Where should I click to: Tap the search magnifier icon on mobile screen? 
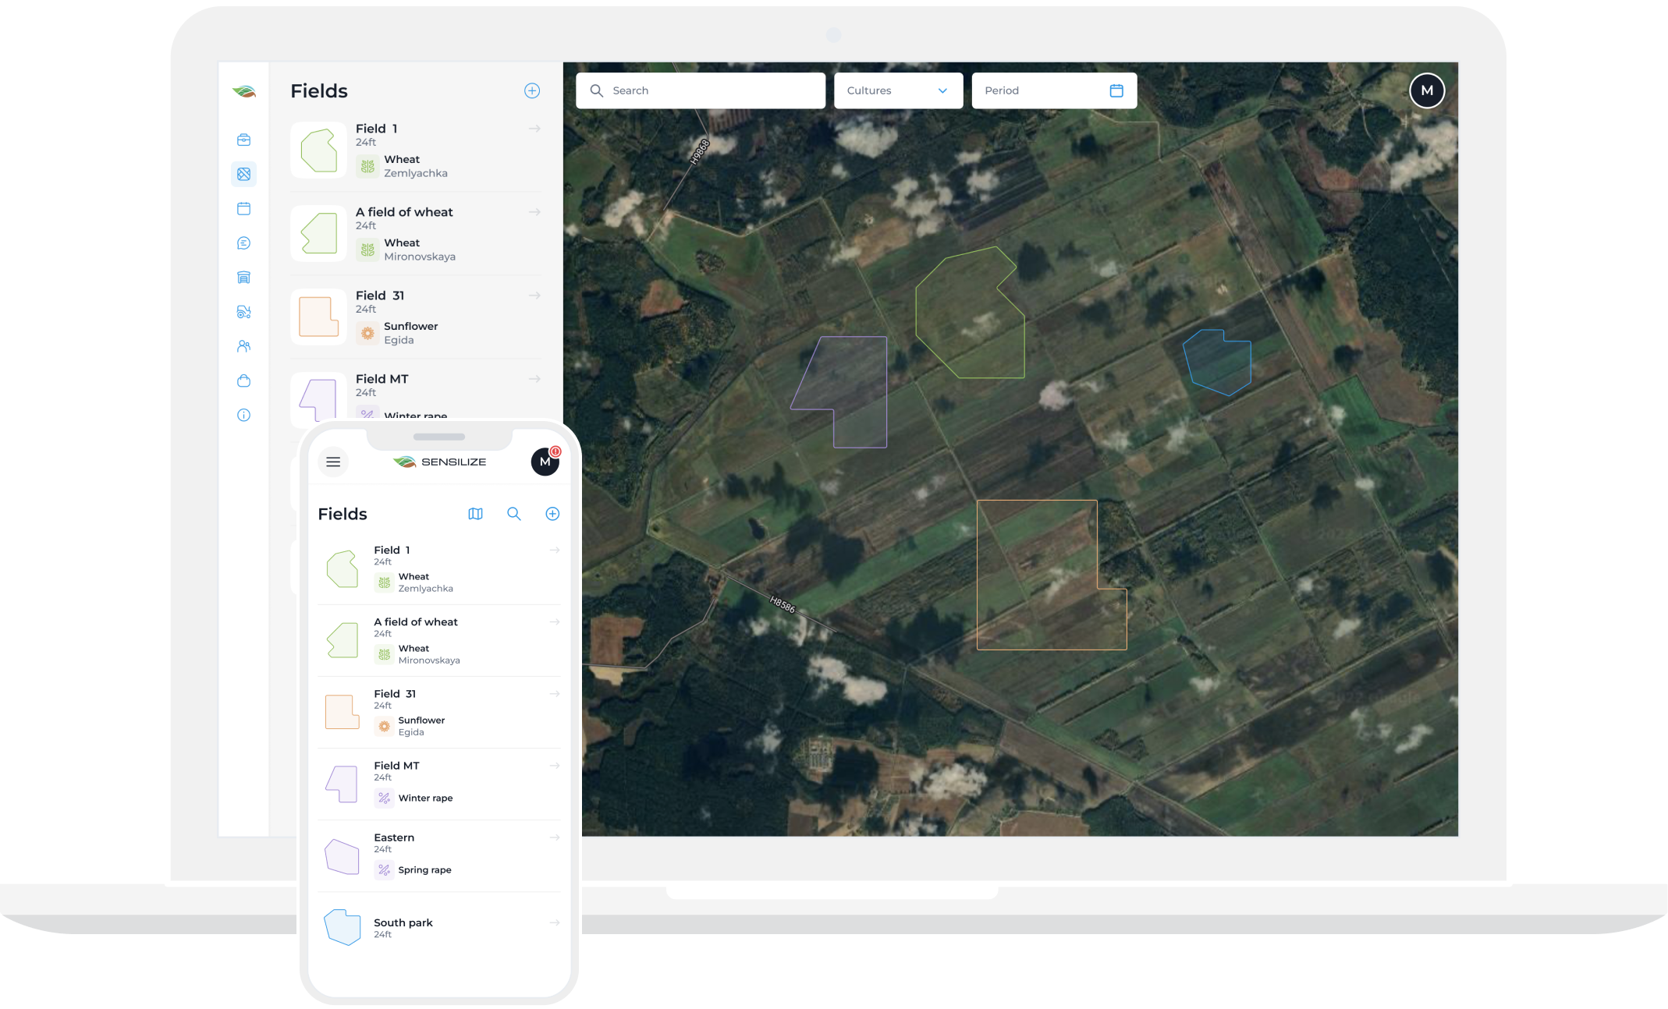pyautogui.click(x=514, y=514)
